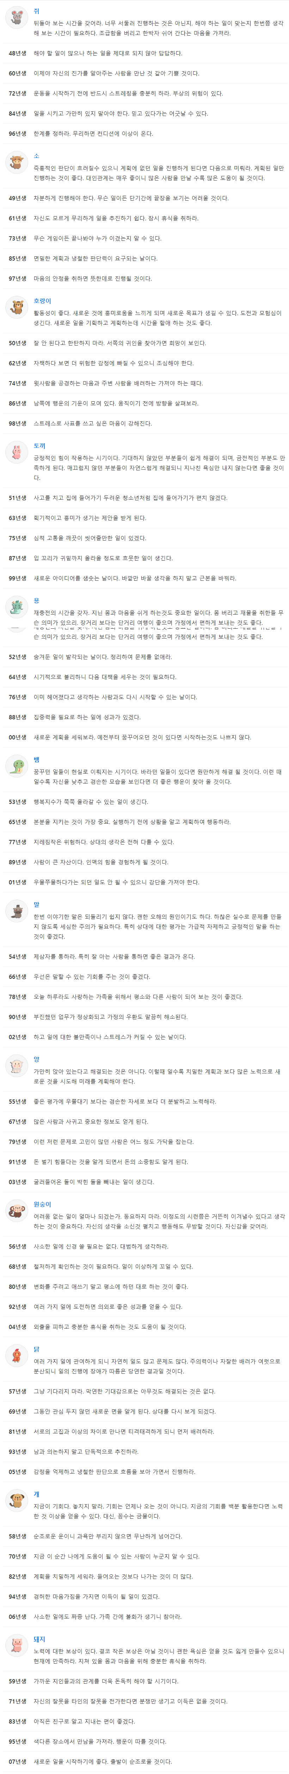Click the Rat zodiac icon
This screenshot has width=289, height=1774.
[x=16, y=17]
